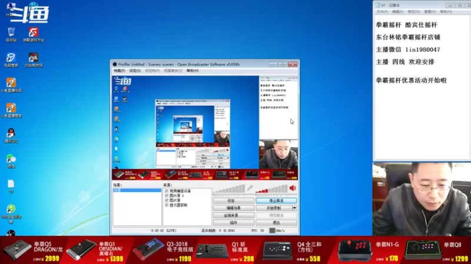The height and width of the screenshot is (264, 471).
Task: Mute the microphone in OBS
Action: pos(250,188)
